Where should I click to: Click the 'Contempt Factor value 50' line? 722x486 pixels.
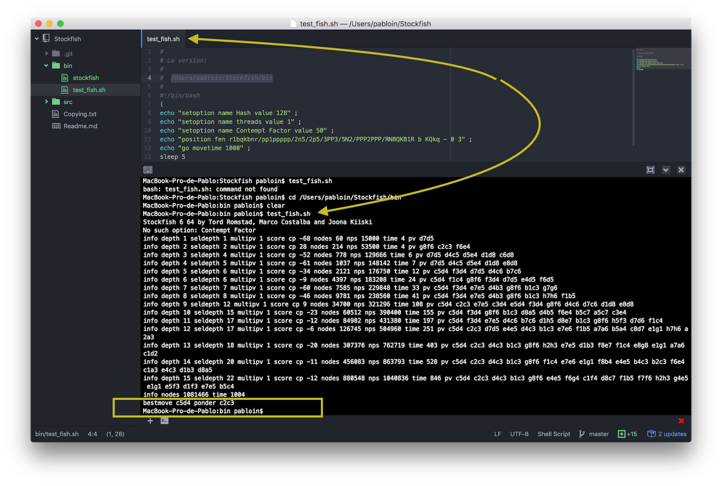[247, 131]
